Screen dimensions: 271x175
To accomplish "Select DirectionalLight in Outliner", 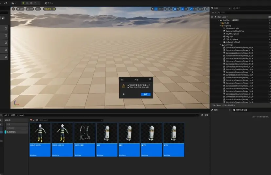I will (x=232, y=29).
